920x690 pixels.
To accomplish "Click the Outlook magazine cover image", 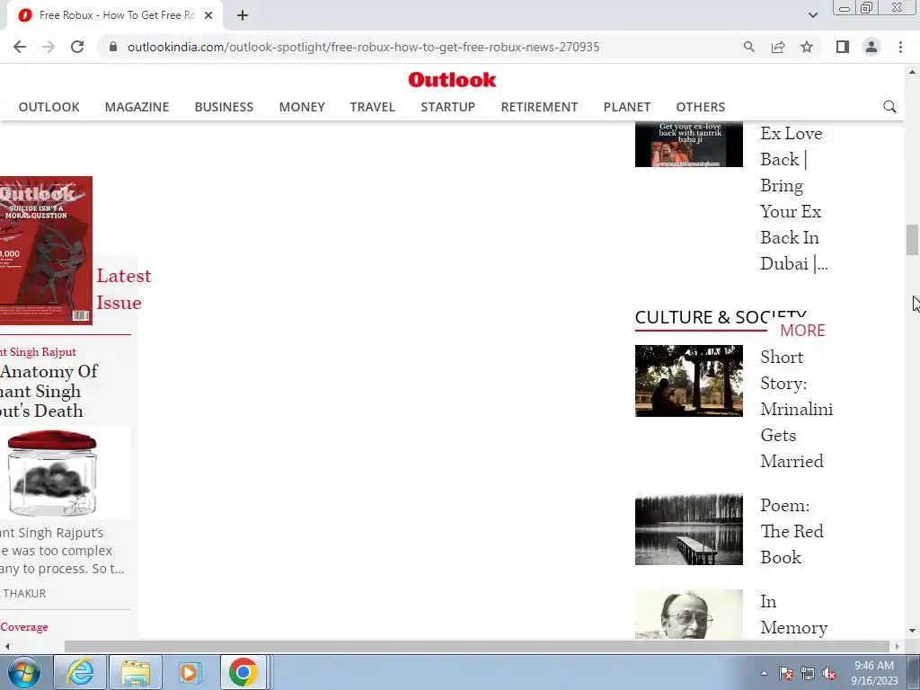I will pos(46,251).
